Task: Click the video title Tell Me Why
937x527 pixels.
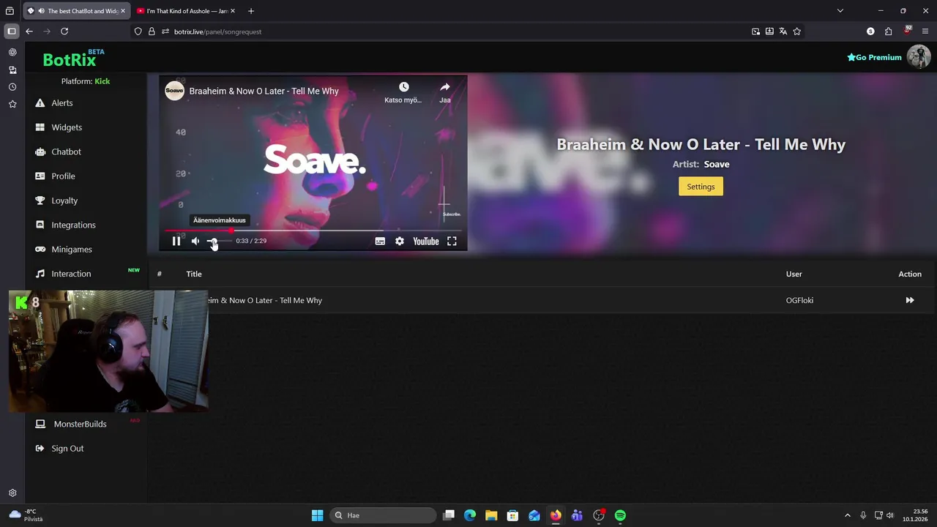Action: pos(264,91)
